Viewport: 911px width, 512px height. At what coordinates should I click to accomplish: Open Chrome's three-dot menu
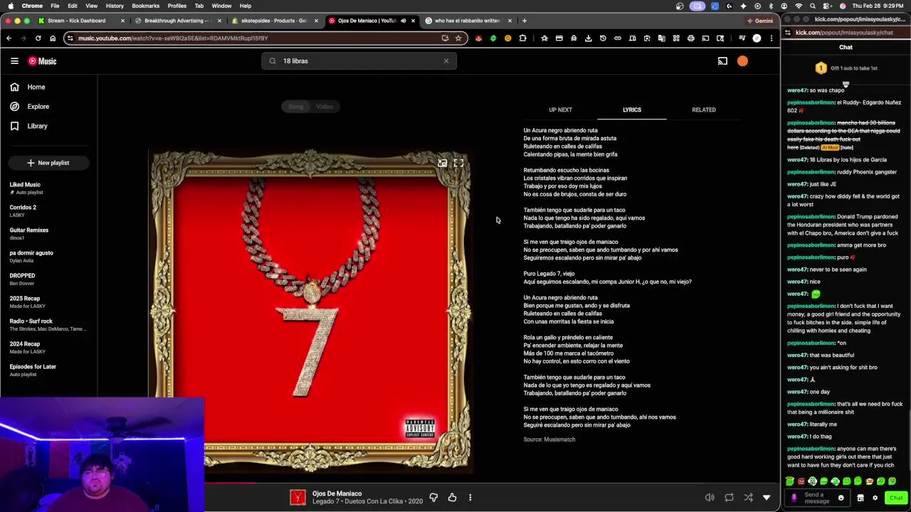772,38
